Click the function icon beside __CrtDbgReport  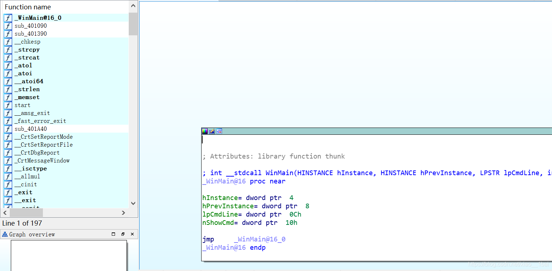[x=8, y=152]
